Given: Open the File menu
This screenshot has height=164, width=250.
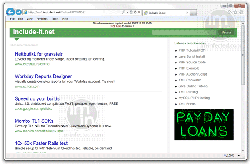Looking at the screenshot, I should point(12,19).
